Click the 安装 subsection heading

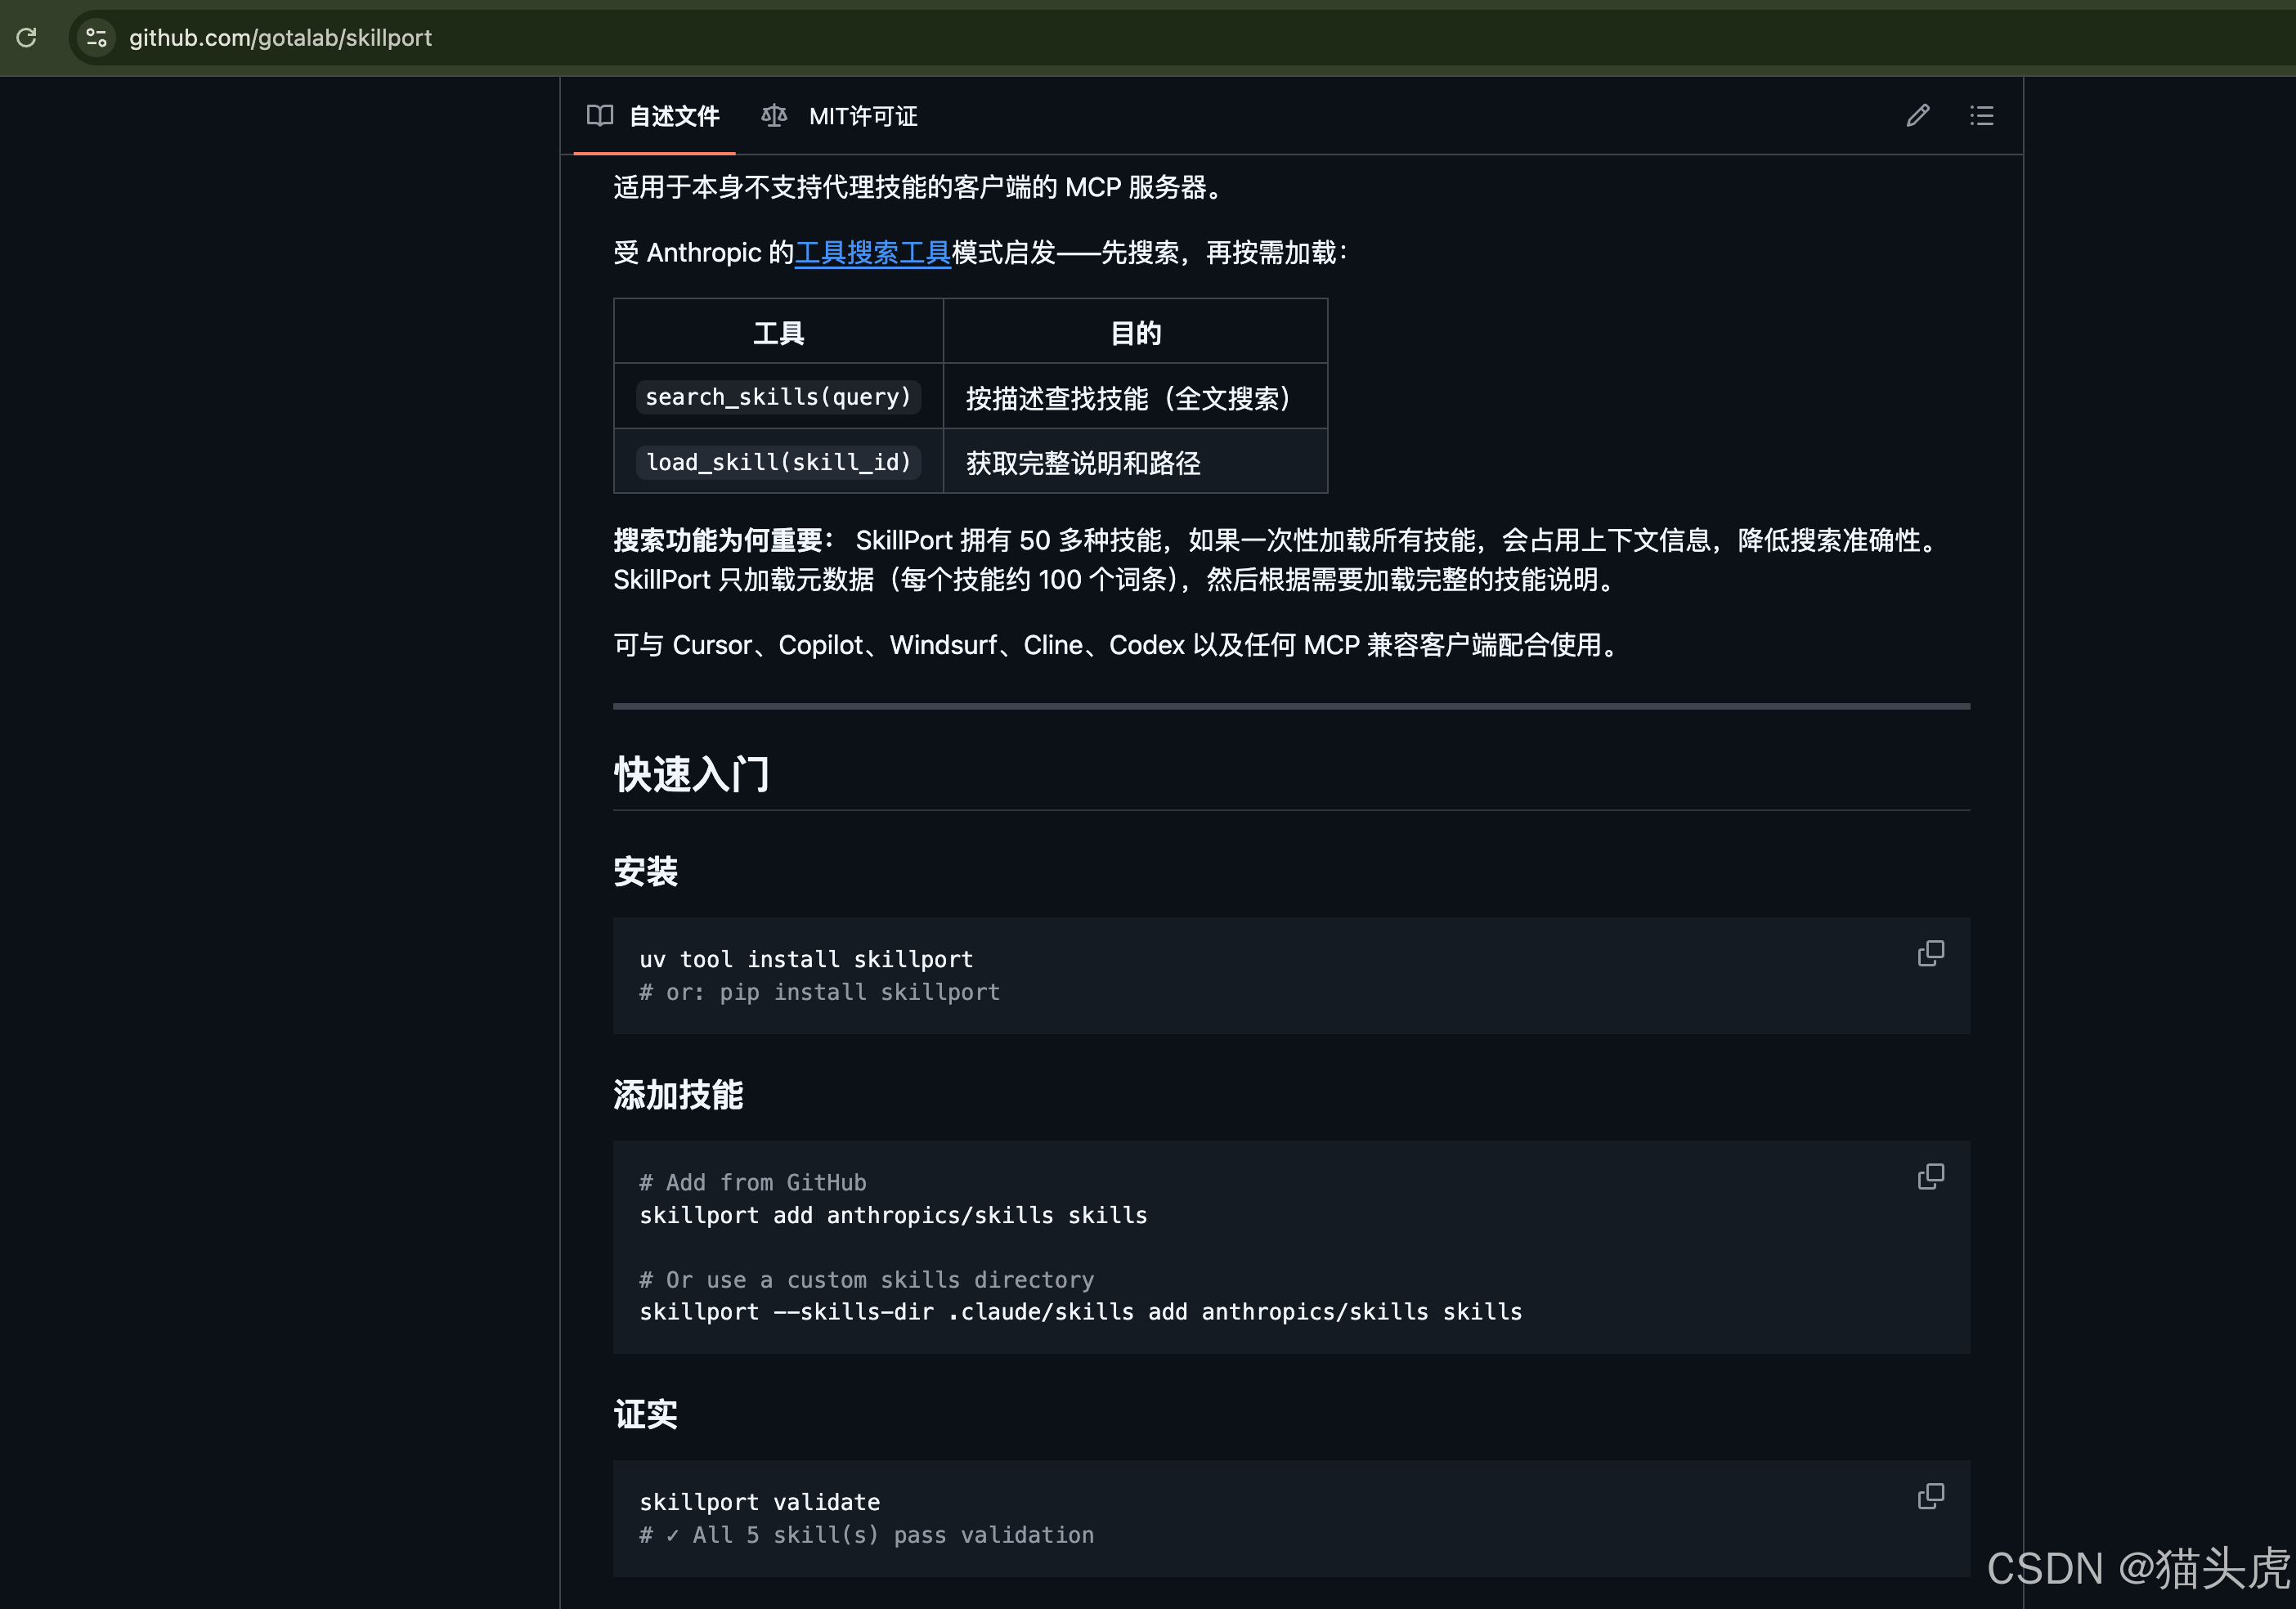click(x=646, y=872)
